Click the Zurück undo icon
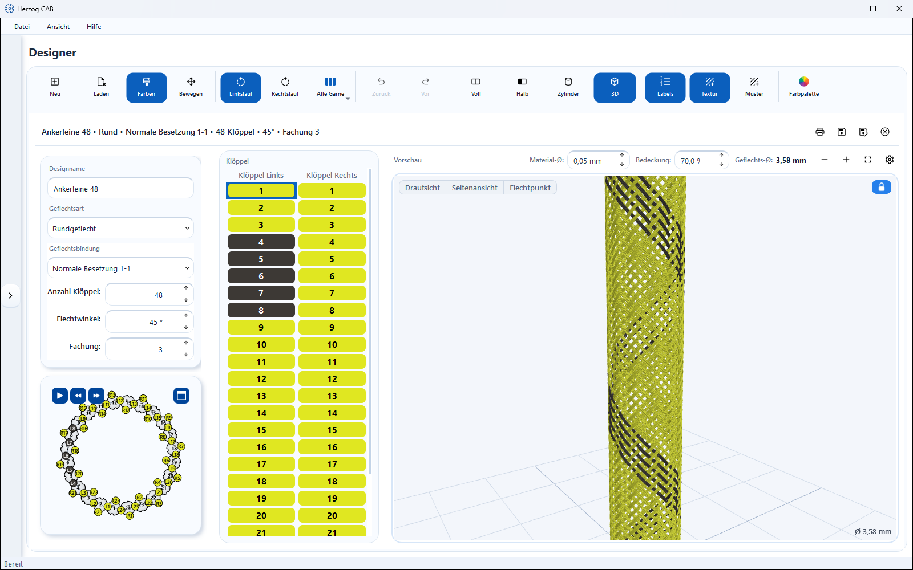 click(381, 87)
